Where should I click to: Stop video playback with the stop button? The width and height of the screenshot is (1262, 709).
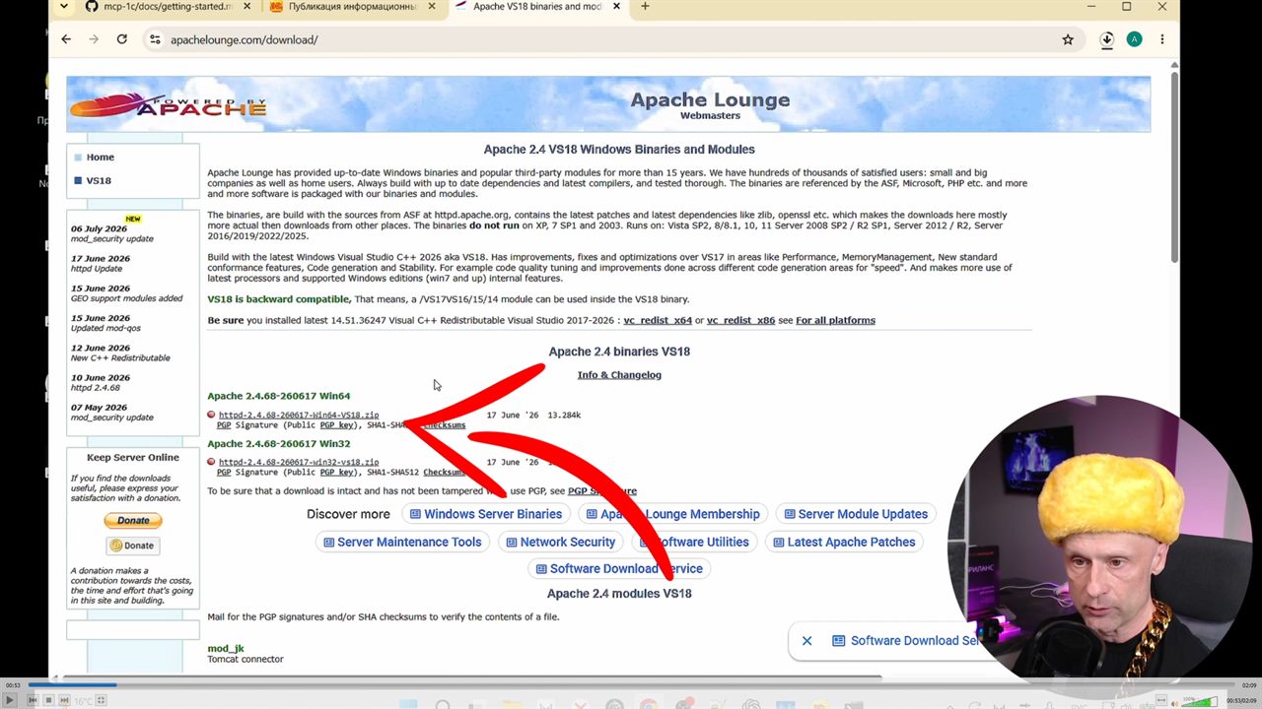pos(48,700)
